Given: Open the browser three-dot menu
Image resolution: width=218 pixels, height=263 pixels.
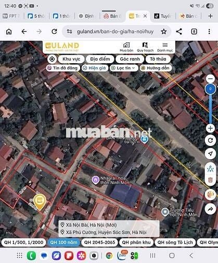Looking at the screenshot, I should pos(209,31).
